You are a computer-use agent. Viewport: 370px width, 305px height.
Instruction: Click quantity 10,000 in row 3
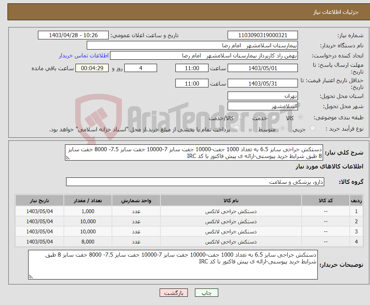click(88, 232)
